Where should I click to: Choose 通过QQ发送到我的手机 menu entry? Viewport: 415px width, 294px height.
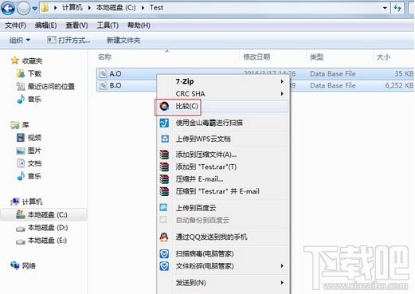click(211, 237)
